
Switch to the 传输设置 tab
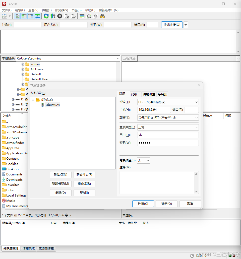click(149, 94)
